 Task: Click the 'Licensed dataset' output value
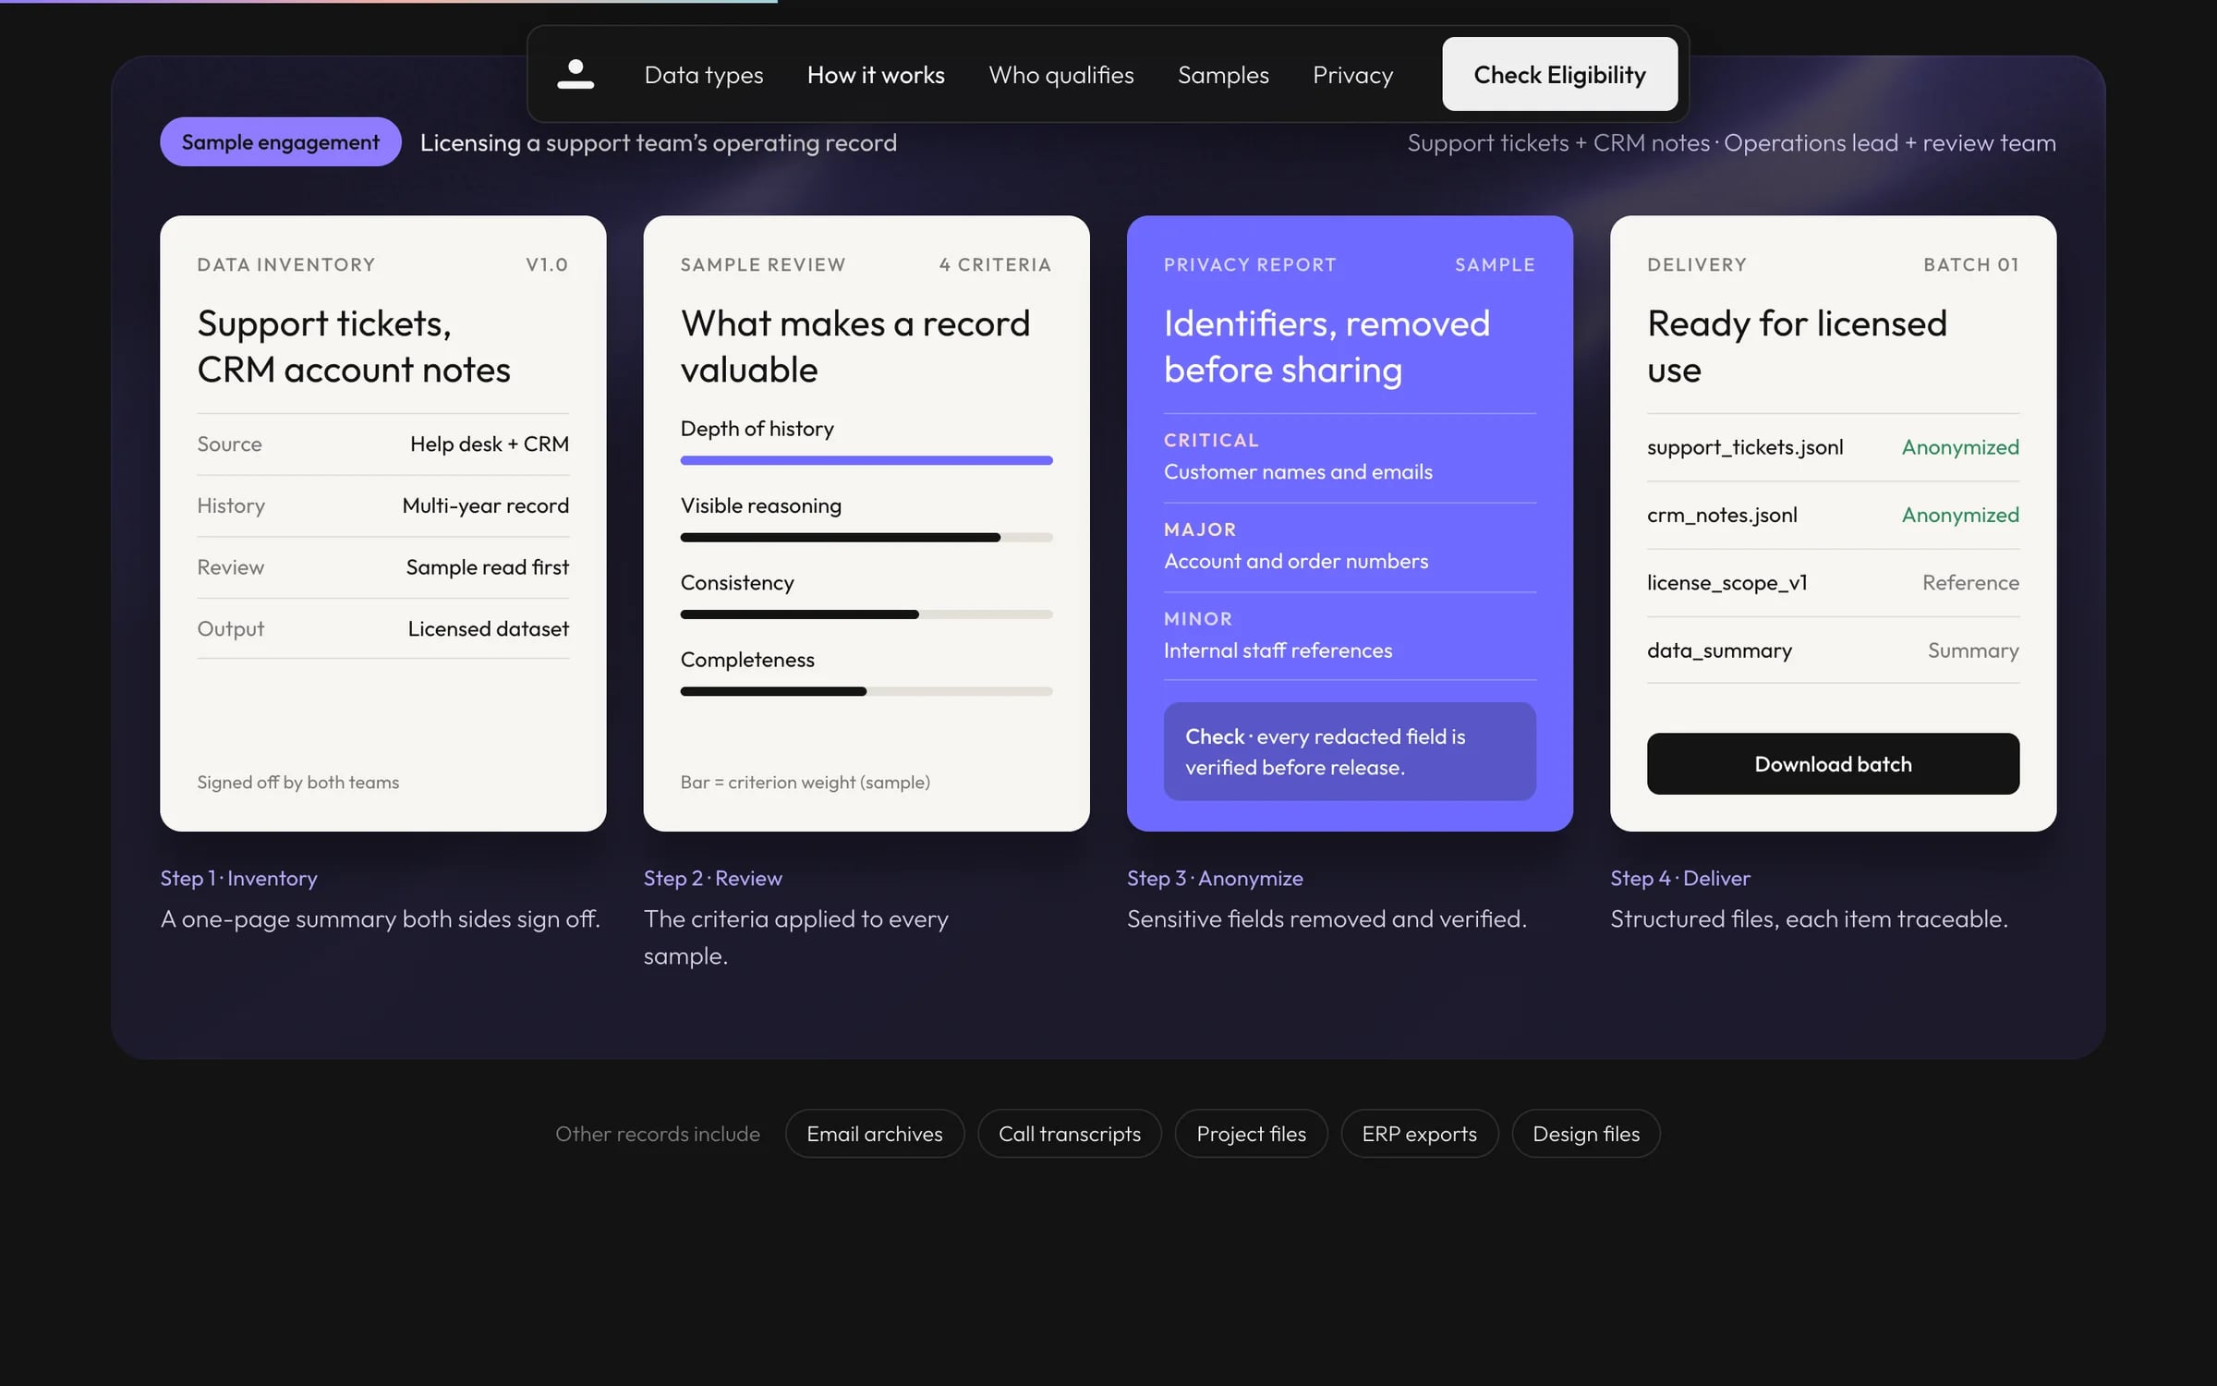489,628
